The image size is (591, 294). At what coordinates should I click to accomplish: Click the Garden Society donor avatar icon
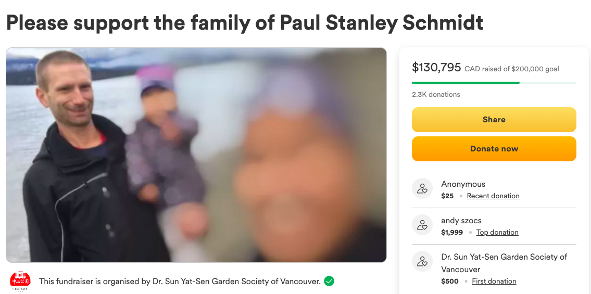[x=422, y=262]
